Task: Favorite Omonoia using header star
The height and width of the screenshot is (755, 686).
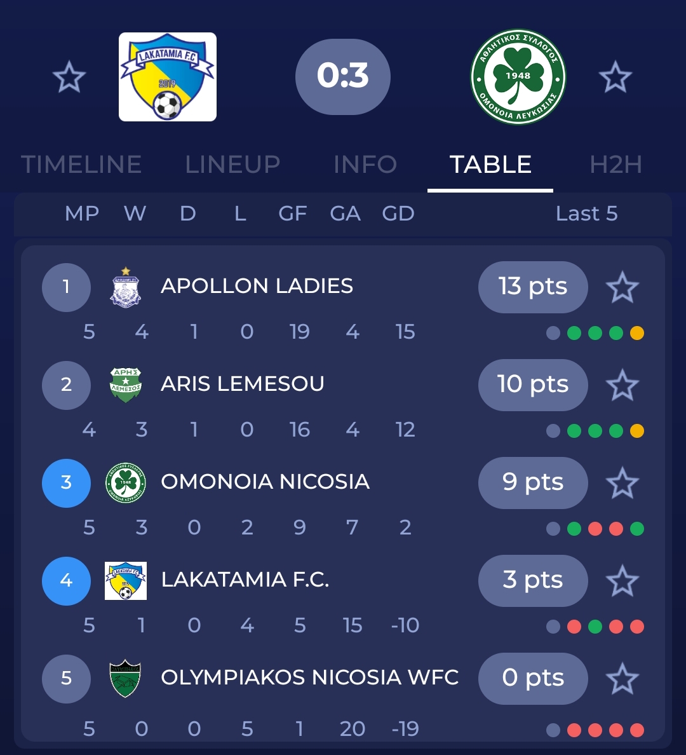Action: click(x=615, y=78)
